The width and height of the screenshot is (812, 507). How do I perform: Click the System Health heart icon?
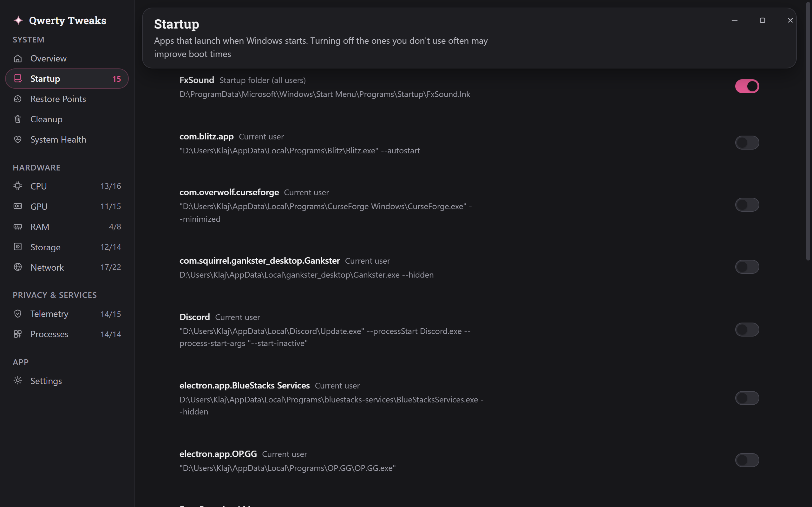coord(18,139)
